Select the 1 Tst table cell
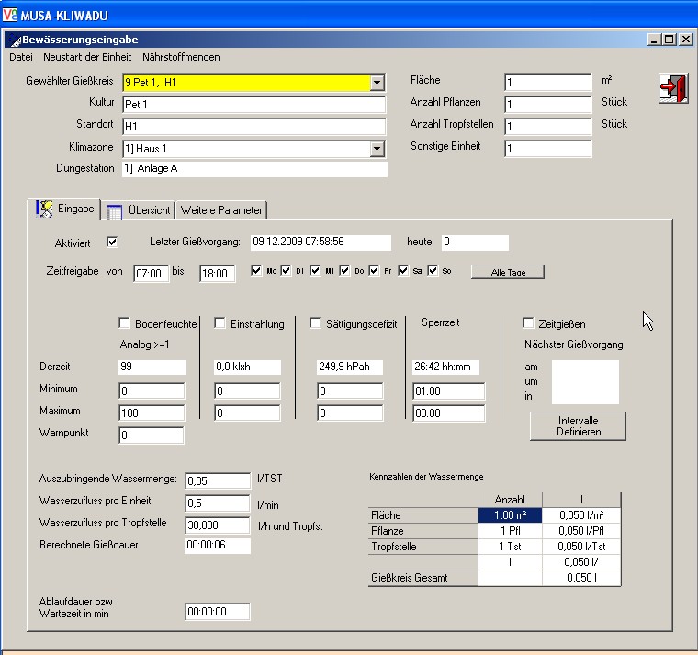 point(510,547)
